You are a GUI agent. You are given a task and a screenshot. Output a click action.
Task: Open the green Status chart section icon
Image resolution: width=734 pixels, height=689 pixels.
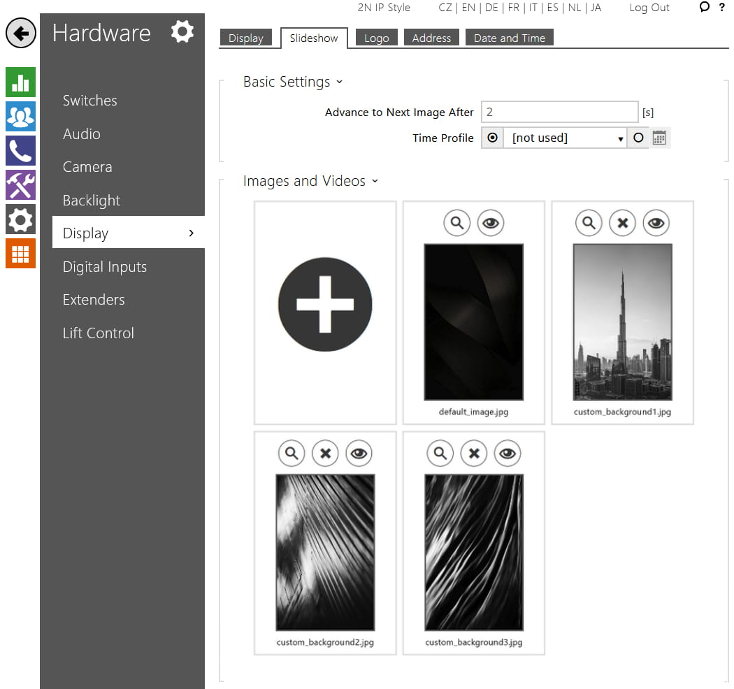pos(20,82)
